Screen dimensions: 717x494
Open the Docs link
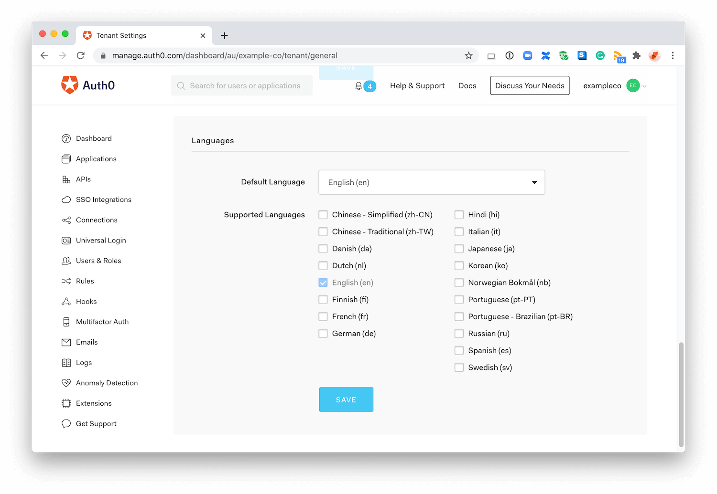point(467,85)
